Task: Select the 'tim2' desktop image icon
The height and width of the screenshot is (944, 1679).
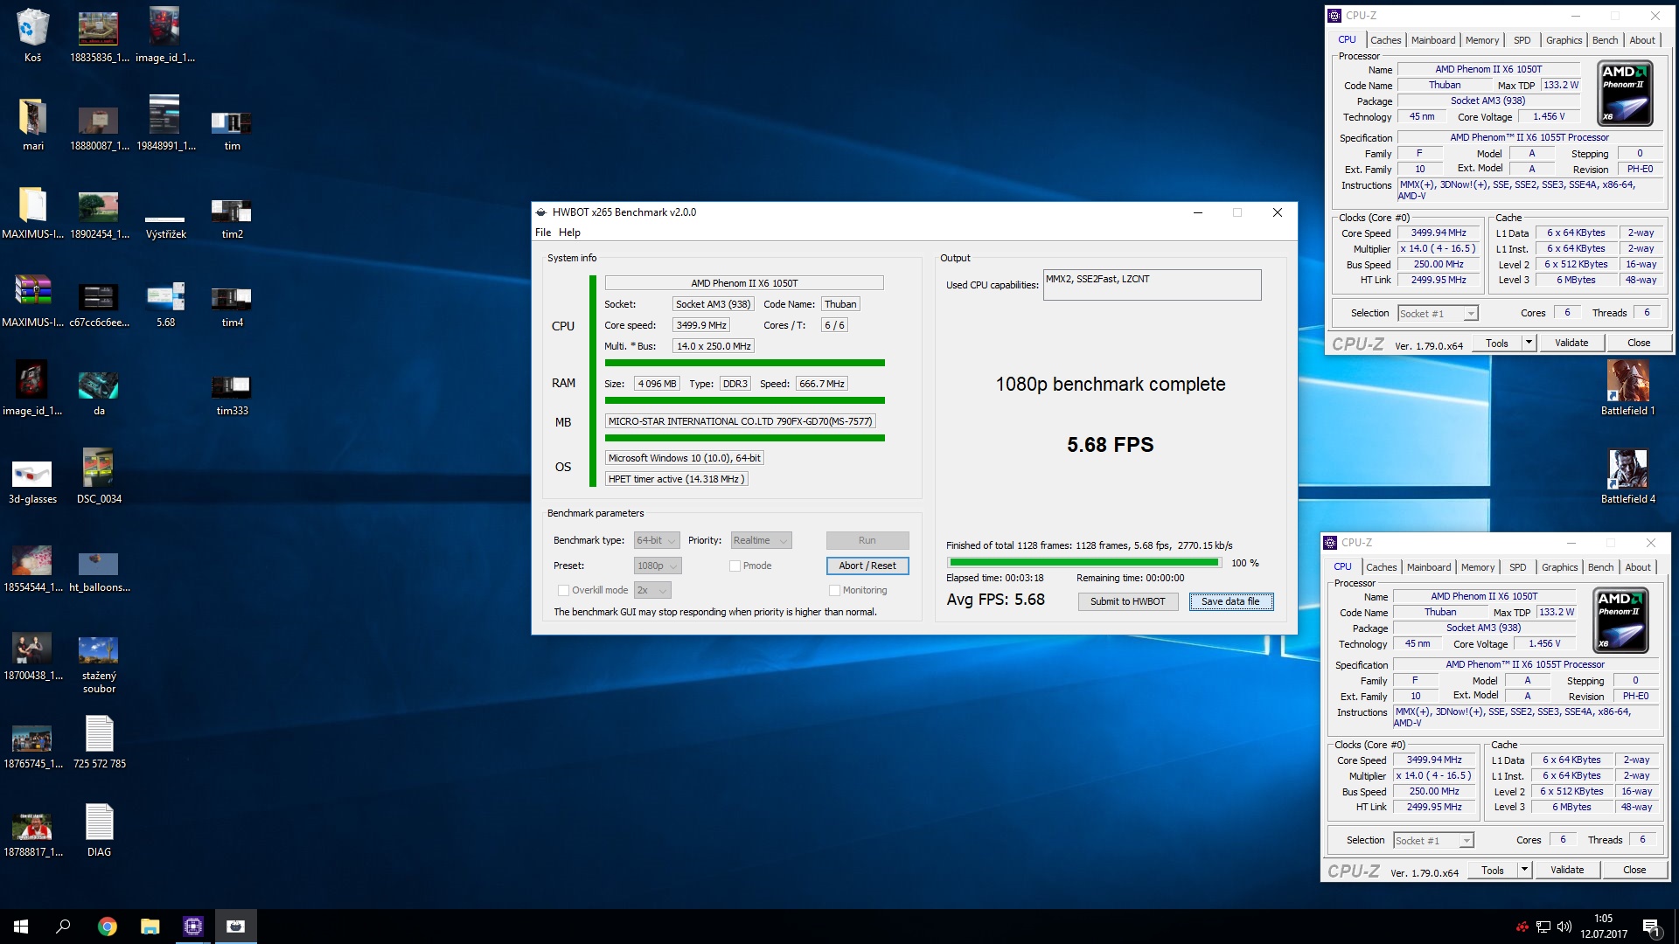Action: 232,219
